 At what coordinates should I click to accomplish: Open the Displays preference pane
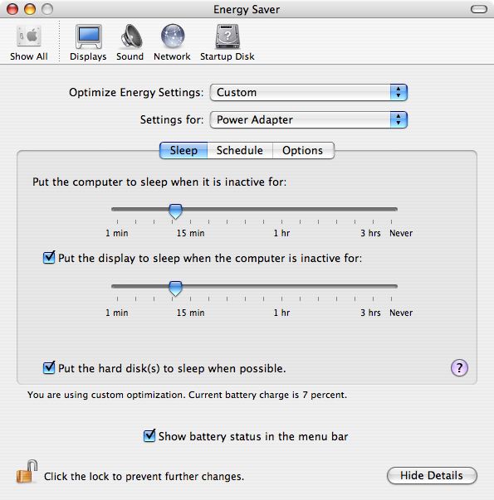click(88, 43)
